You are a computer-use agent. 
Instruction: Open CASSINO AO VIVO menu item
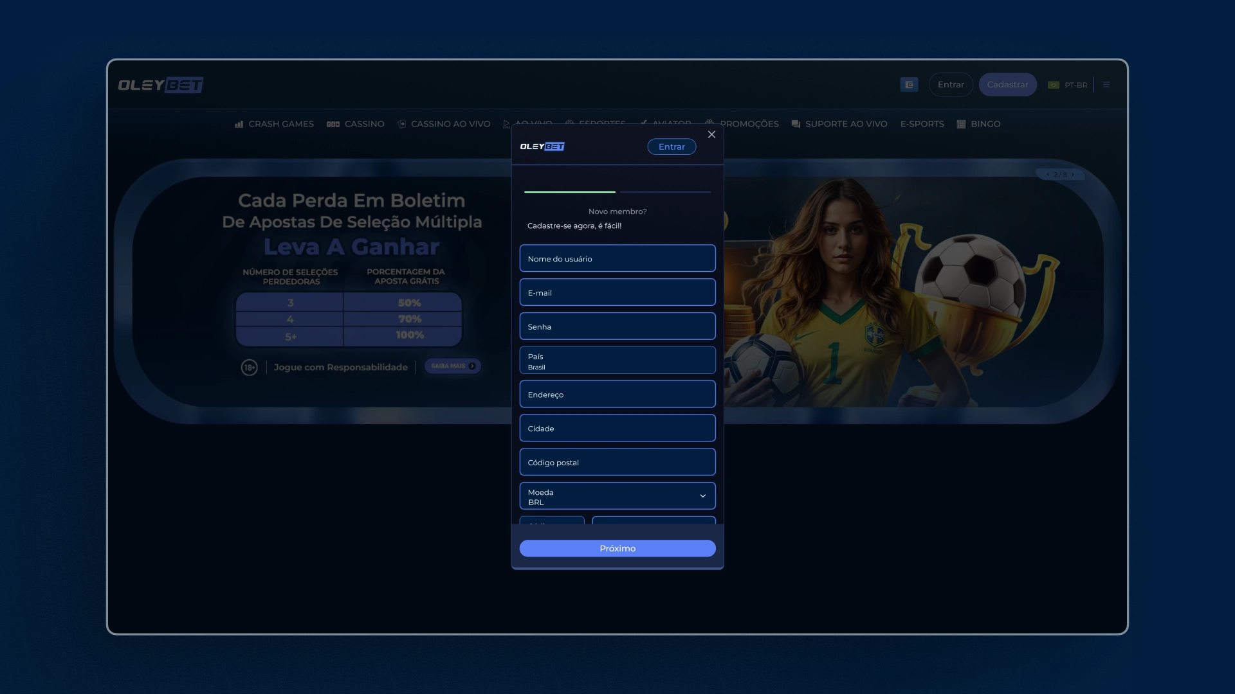click(x=444, y=124)
